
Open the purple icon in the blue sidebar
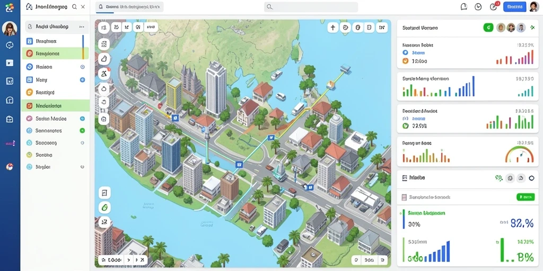tap(10, 143)
